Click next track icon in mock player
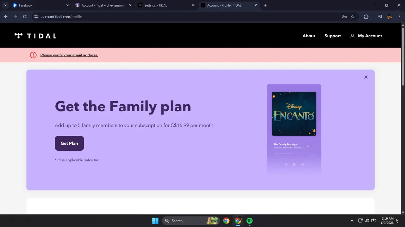Image resolution: width=405 pixels, height=227 pixels. [x=302, y=164]
